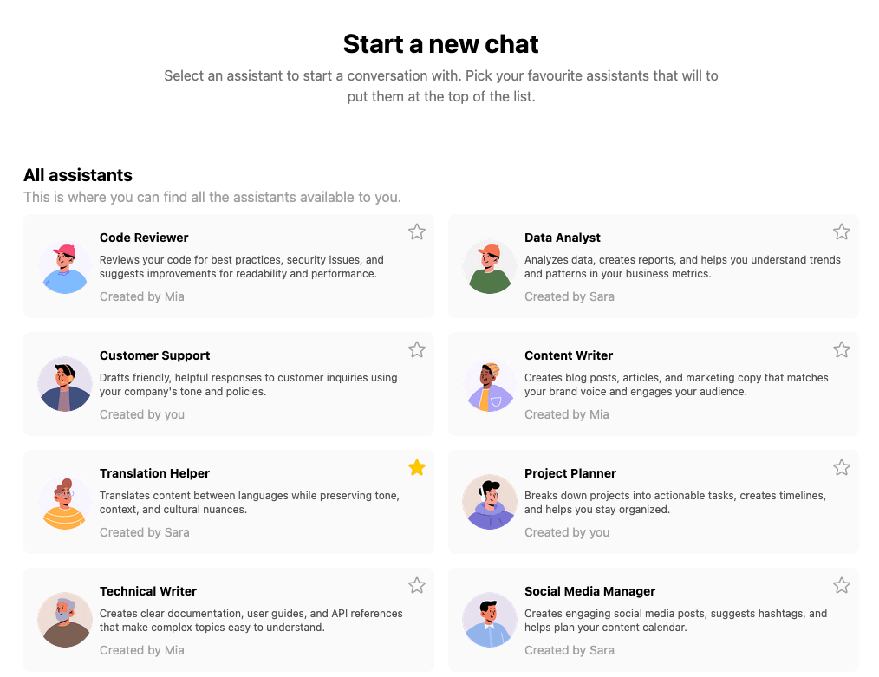The width and height of the screenshot is (879, 677).
Task: Favorite the Code Reviewer assistant star
Action: tap(417, 231)
